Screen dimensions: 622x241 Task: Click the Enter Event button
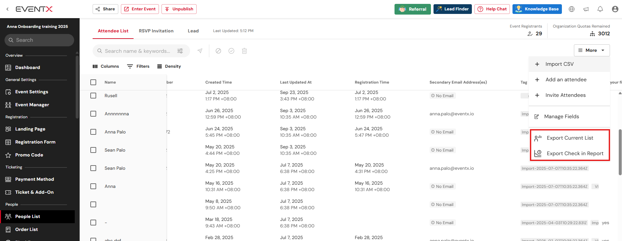140,9
